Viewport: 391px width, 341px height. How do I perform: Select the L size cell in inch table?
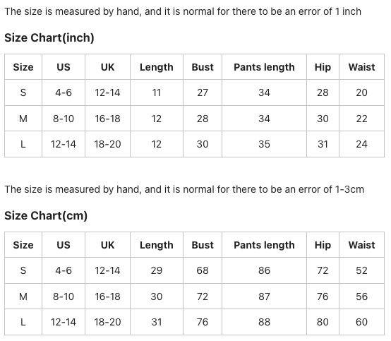[x=23, y=144]
